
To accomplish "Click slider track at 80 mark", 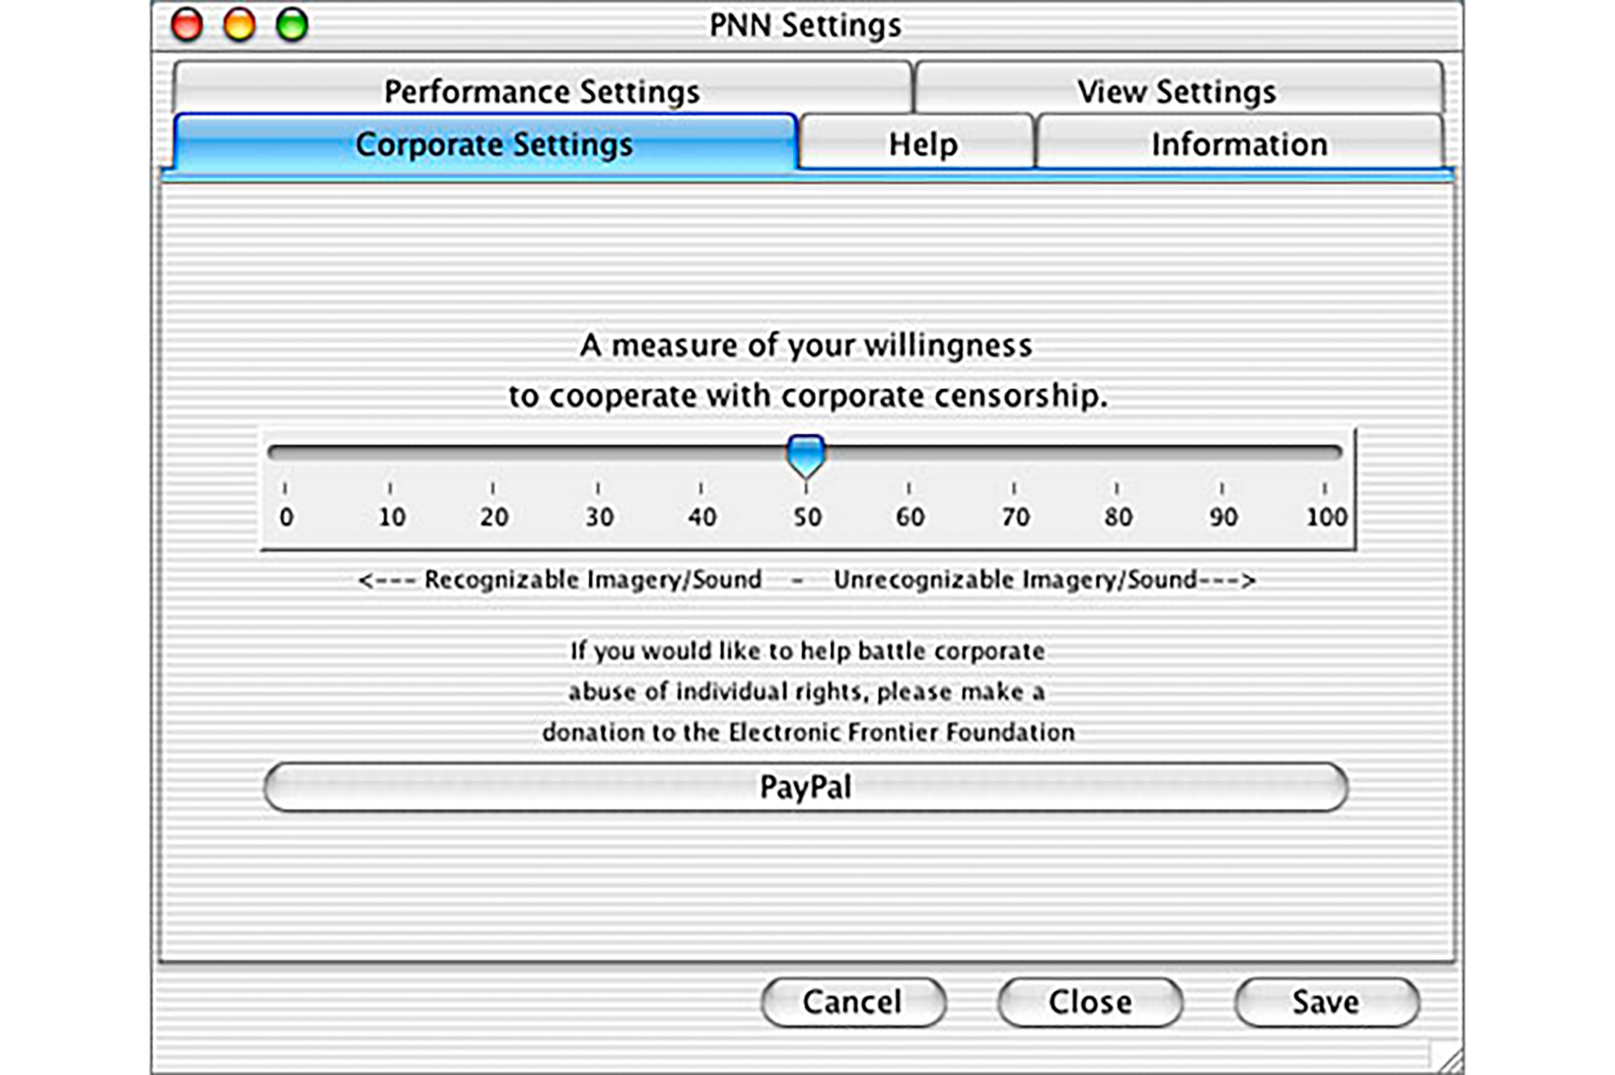I will (x=1117, y=452).
